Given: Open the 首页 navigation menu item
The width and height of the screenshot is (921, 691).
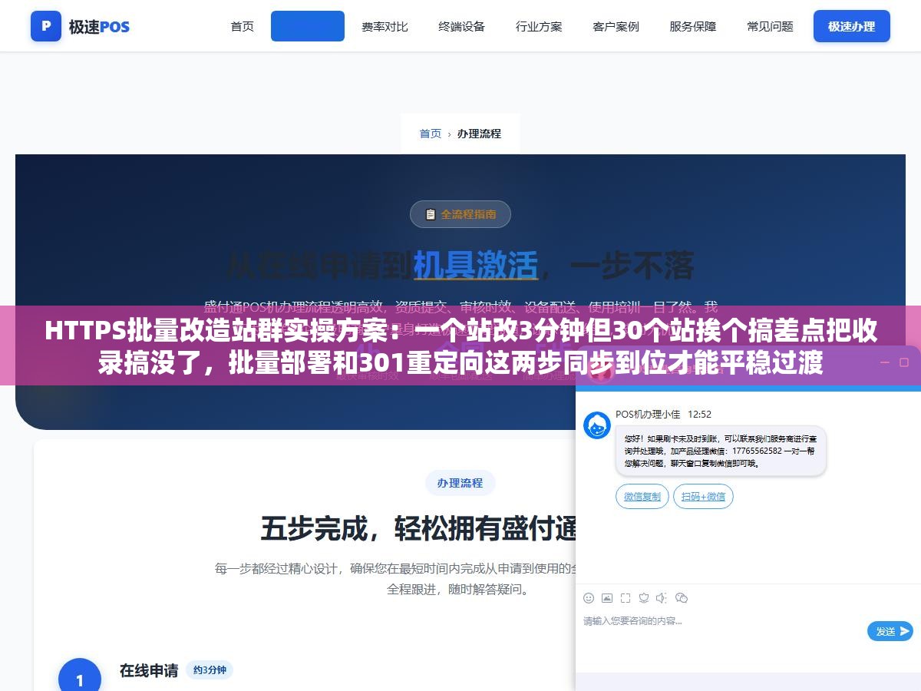Looking at the screenshot, I should 243,26.
